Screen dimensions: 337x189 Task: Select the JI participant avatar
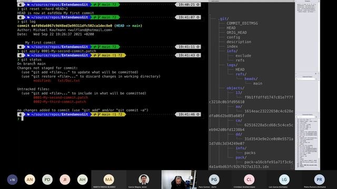[x=65, y=180]
